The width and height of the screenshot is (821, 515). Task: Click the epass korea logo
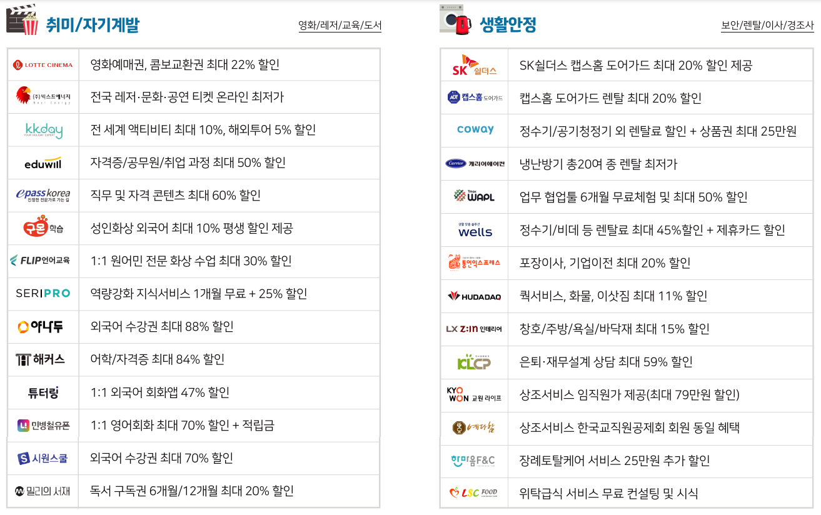pyautogui.click(x=43, y=195)
